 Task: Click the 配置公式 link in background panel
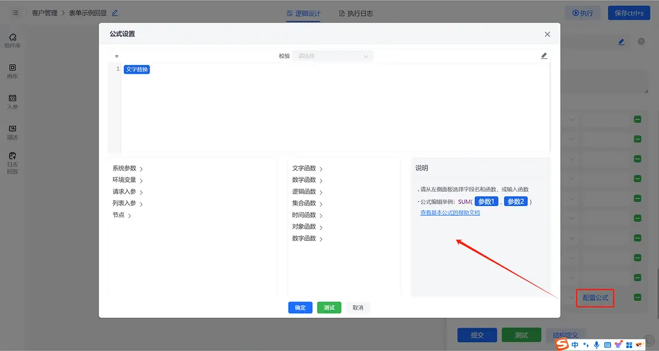coord(595,298)
